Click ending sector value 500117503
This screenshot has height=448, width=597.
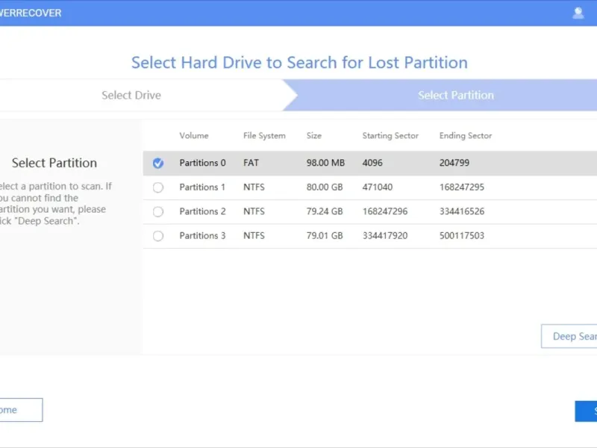pos(462,236)
